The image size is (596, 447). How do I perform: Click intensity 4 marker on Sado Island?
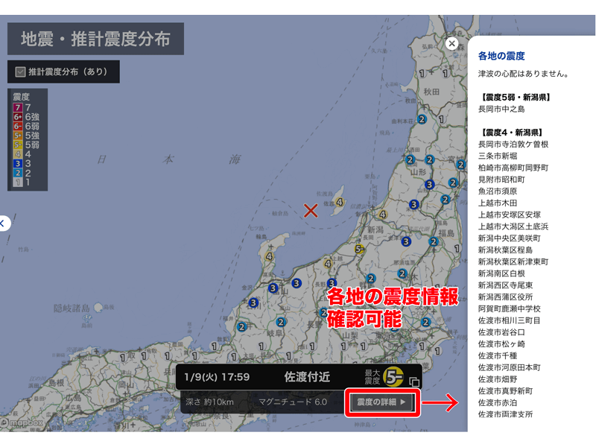tap(340, 201)
